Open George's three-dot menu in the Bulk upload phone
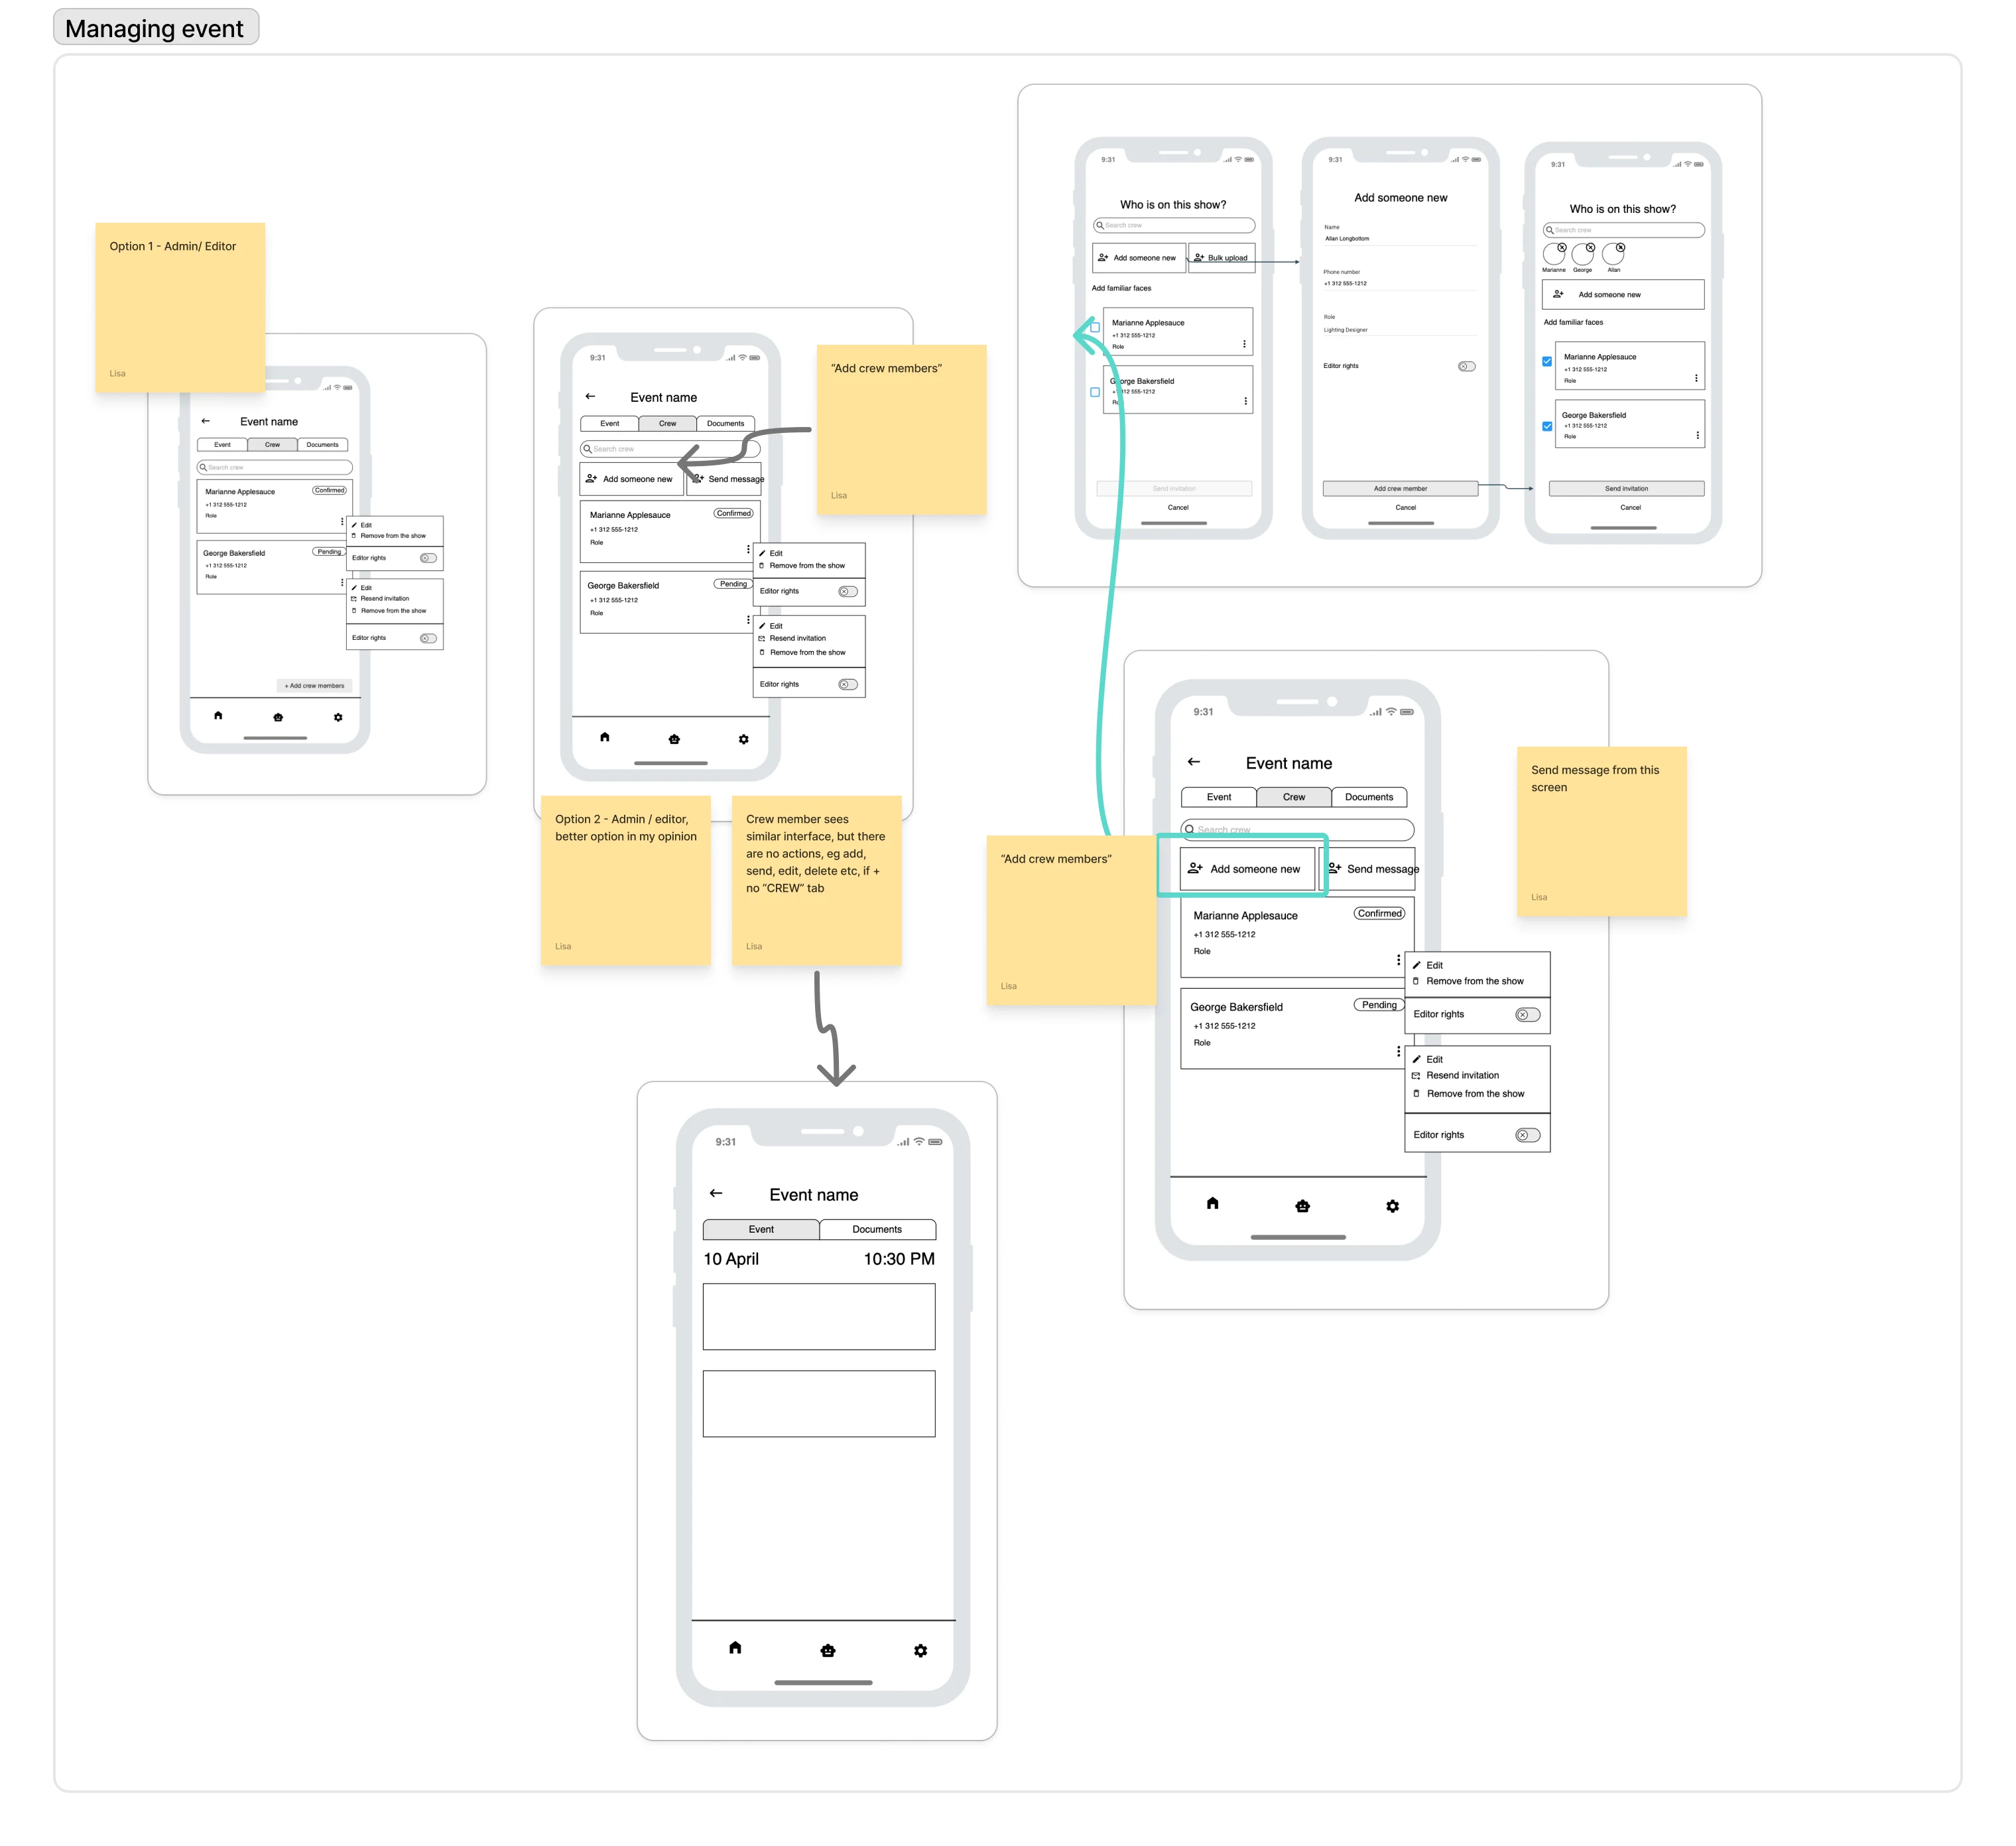 [1245, 401]
